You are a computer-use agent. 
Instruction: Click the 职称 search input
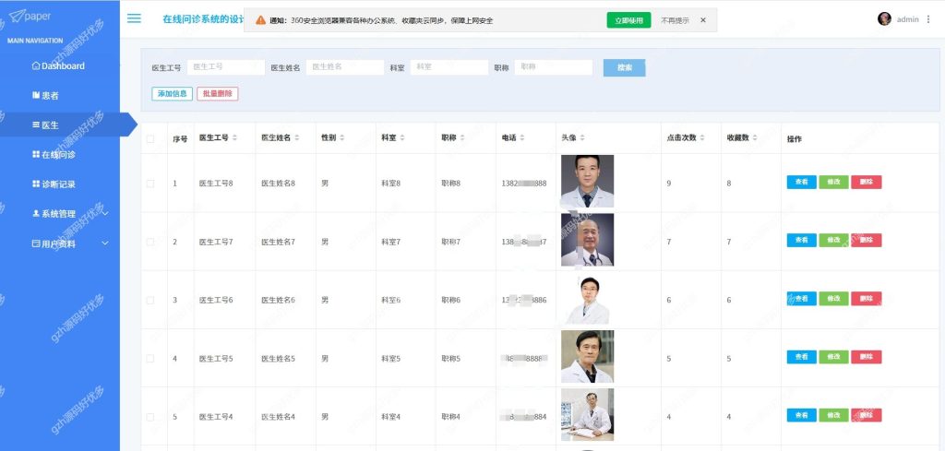(x=554, y=67)
